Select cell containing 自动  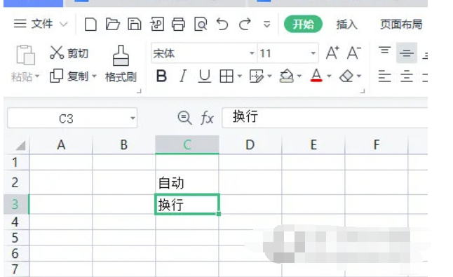(187, 182)
